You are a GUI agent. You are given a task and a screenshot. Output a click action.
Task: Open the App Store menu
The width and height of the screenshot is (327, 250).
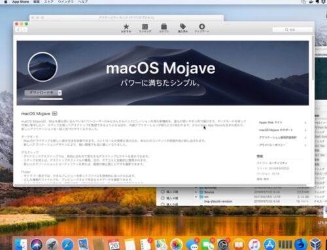pyautogui.click(x=20, y=2)
